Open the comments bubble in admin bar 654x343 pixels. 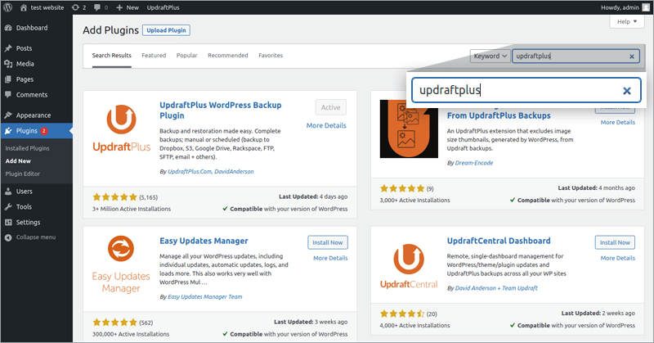101,7
